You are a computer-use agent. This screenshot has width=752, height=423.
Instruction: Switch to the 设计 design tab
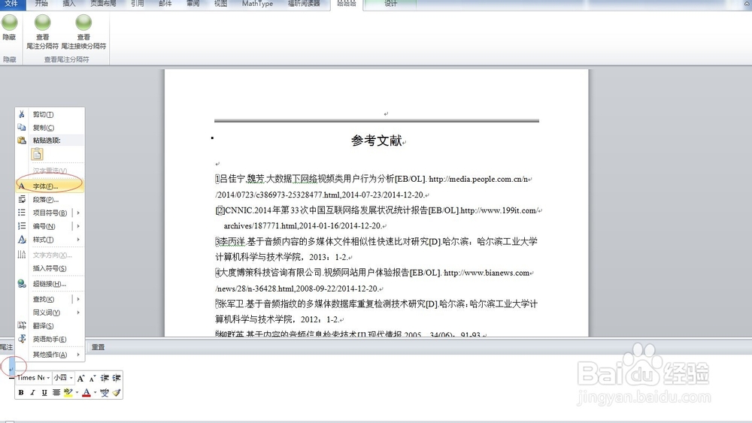391,4
